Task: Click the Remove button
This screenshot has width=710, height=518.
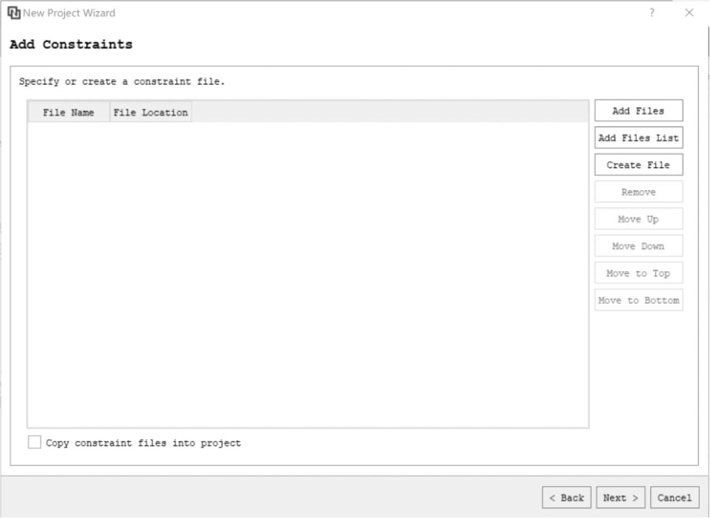Action: point(638,192)
